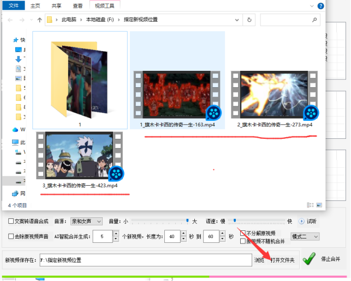This screenshot has width=351, height=281.
Task: Click 指定新视频位置 in the address path
Action: coord(141,20)
